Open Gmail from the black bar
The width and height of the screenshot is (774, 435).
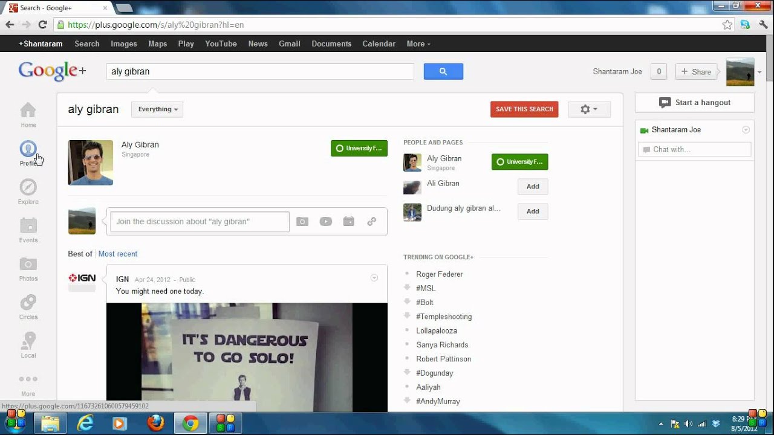pos(290,43)
